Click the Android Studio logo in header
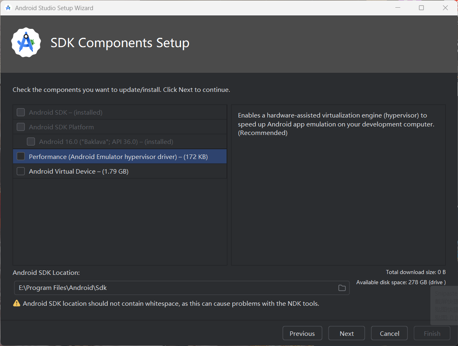The height and width of the screenshot is (346, 458). point(26,42)
